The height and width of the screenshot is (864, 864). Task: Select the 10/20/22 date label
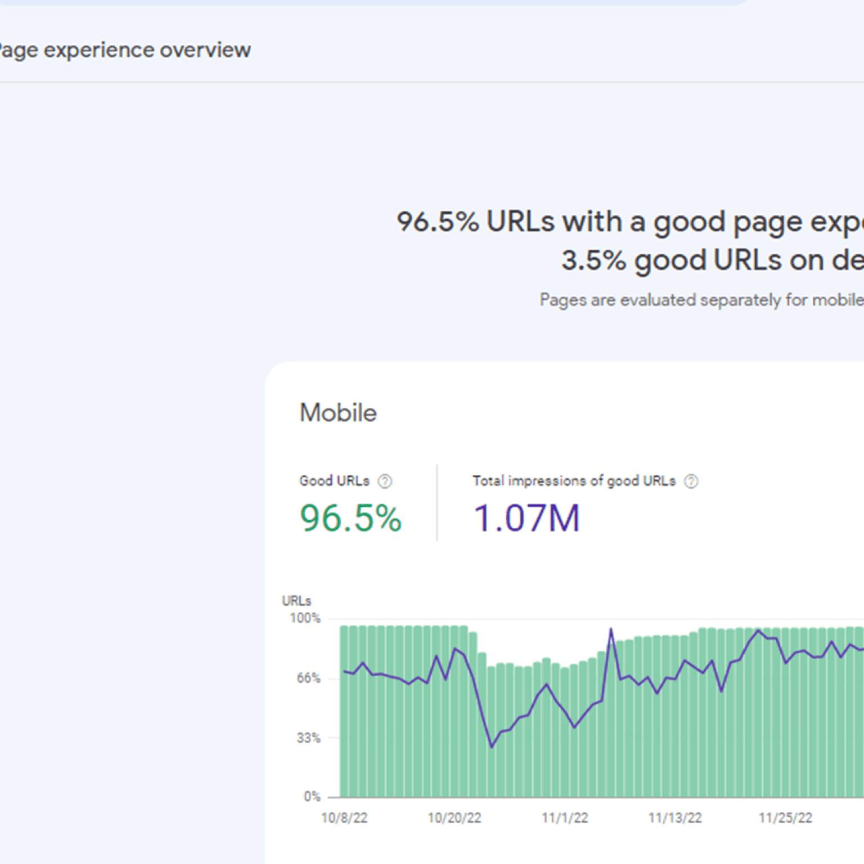454,818
